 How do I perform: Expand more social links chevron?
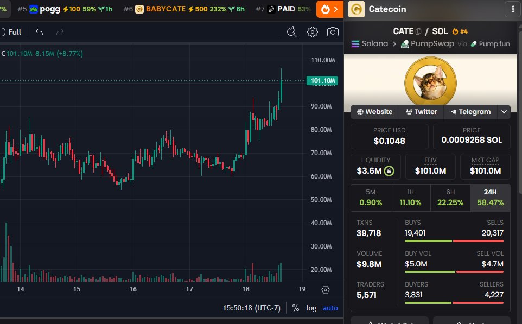(504, 112)
